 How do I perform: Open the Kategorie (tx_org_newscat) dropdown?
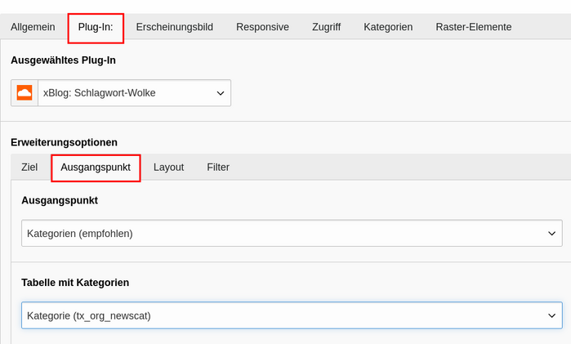pyautogui.click(x=292, y=315)
